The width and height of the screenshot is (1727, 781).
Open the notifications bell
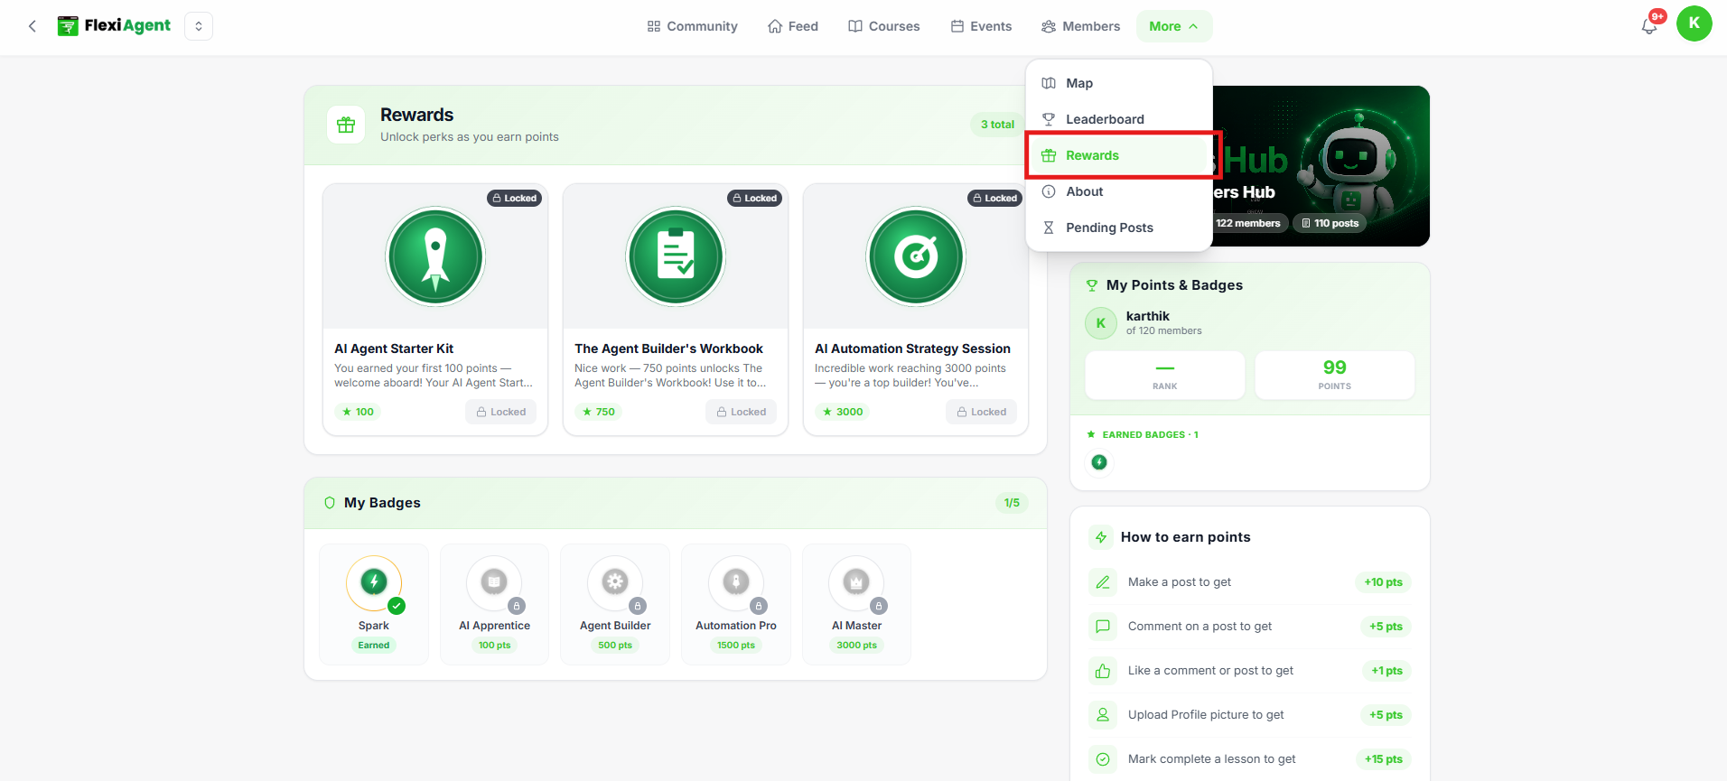point(1649,26)
